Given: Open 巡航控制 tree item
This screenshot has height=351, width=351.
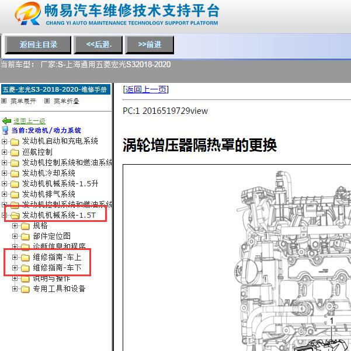Looking at the screenshot, I should [37, 152].
